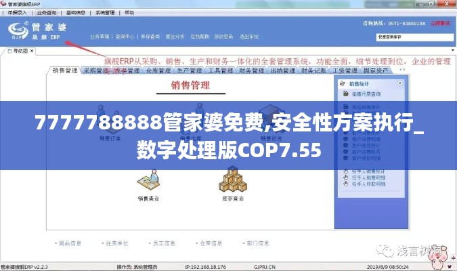The image size is (457, 271).
Task: Click the 2019/8/9 08:50:24 clock
Action: coord(388,267)
